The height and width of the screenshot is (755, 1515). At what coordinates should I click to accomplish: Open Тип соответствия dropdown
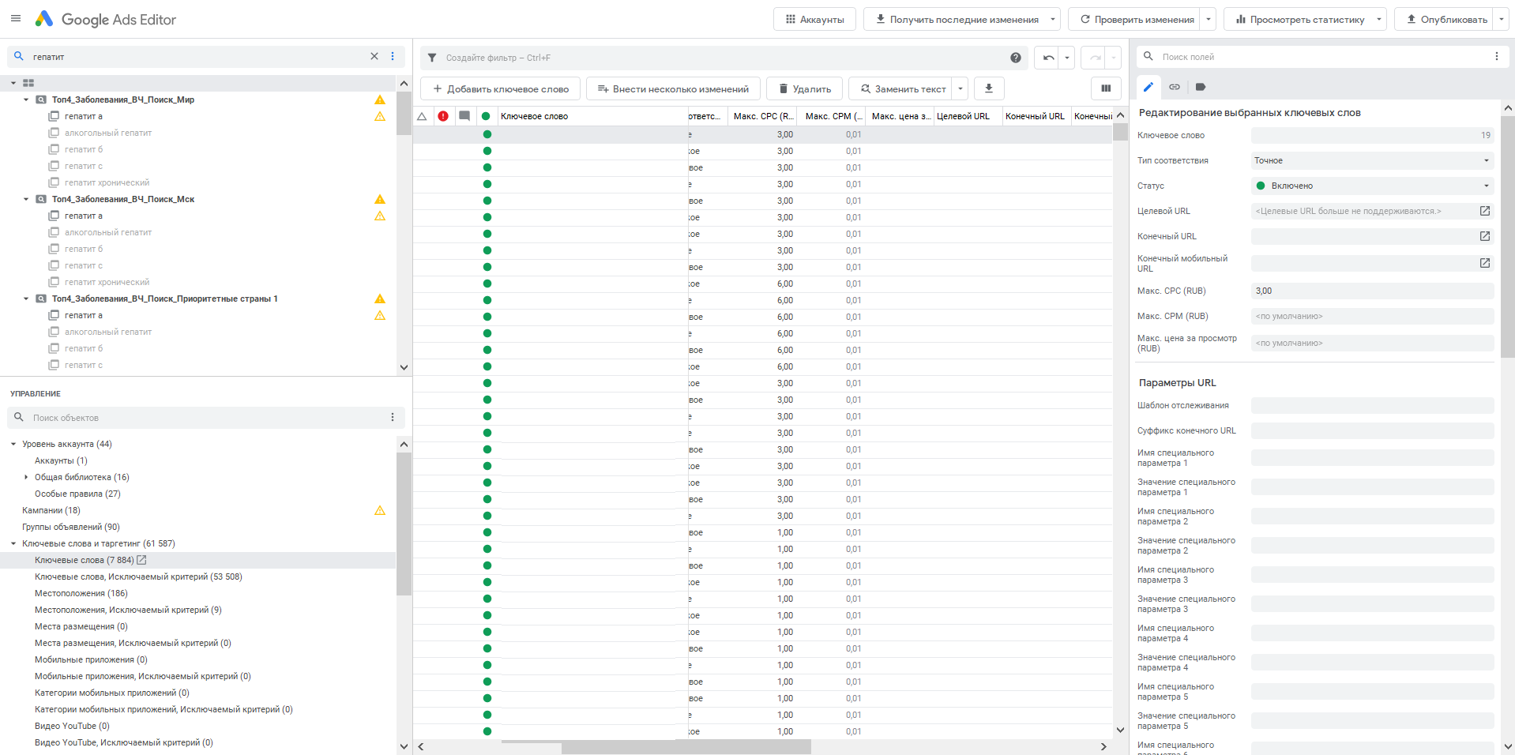click(1372, 160)
